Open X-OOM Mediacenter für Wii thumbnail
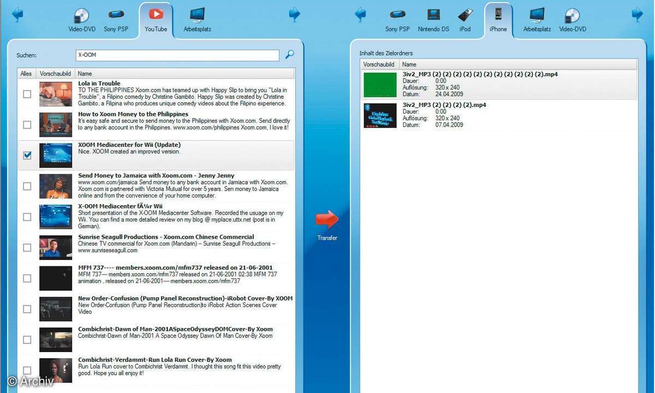The image size is (655, 393). (56, 217)
